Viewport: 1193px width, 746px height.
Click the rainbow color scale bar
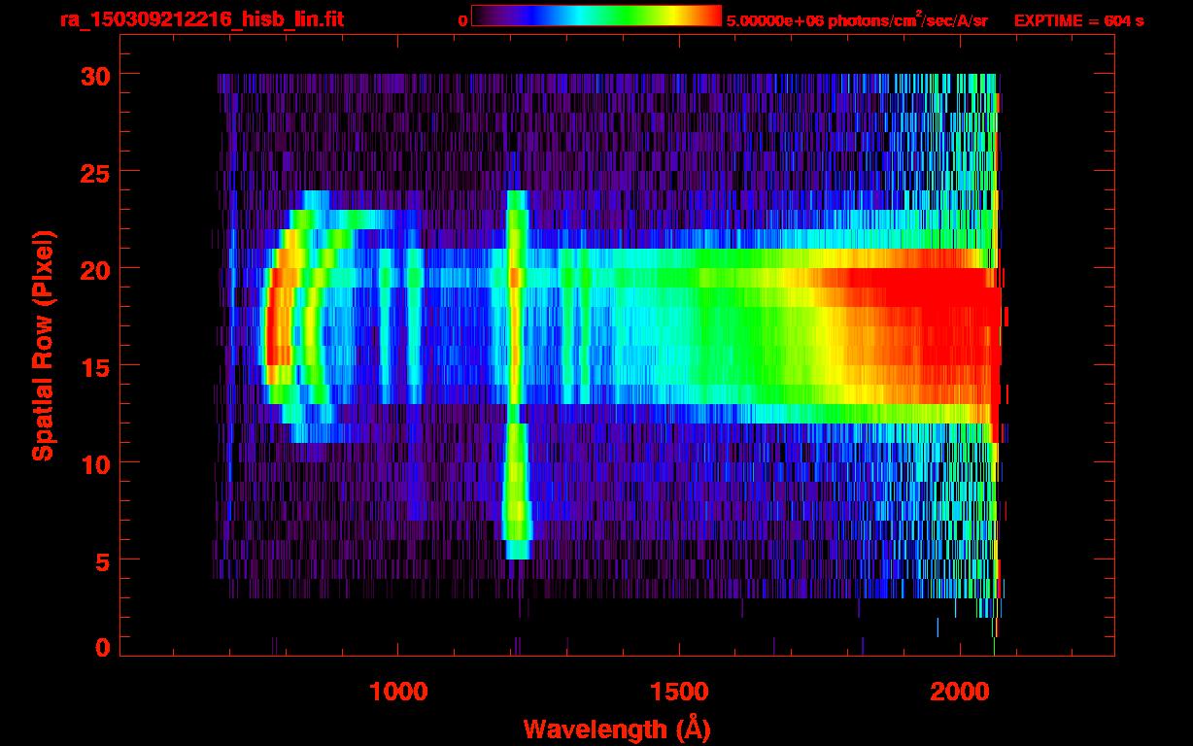click(596, 16)
